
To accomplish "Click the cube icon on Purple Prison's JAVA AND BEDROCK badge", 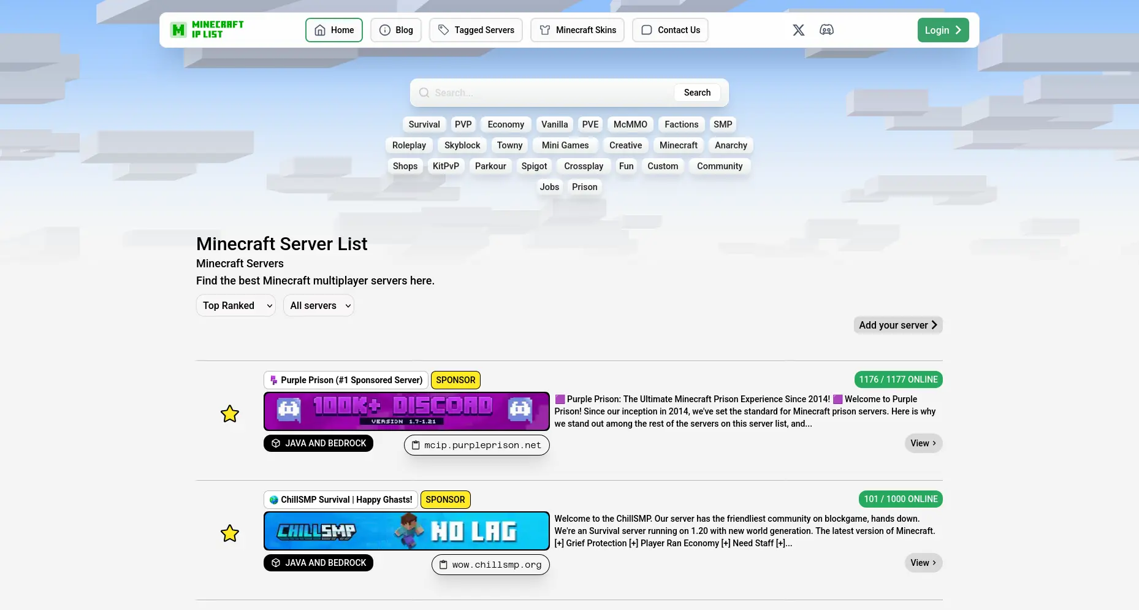I will click(276, 443).
